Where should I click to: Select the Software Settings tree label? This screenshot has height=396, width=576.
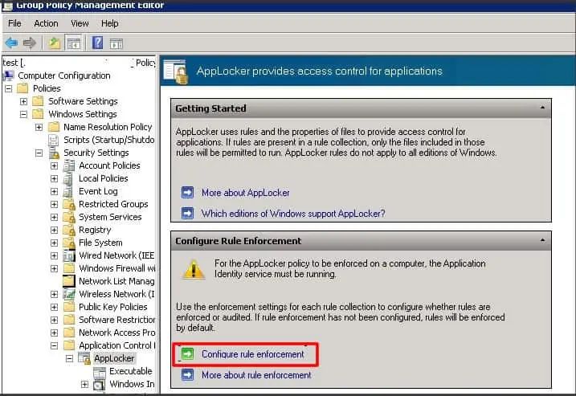(x=83, y=101)
